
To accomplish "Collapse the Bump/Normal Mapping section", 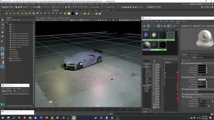I will point(183,89).
